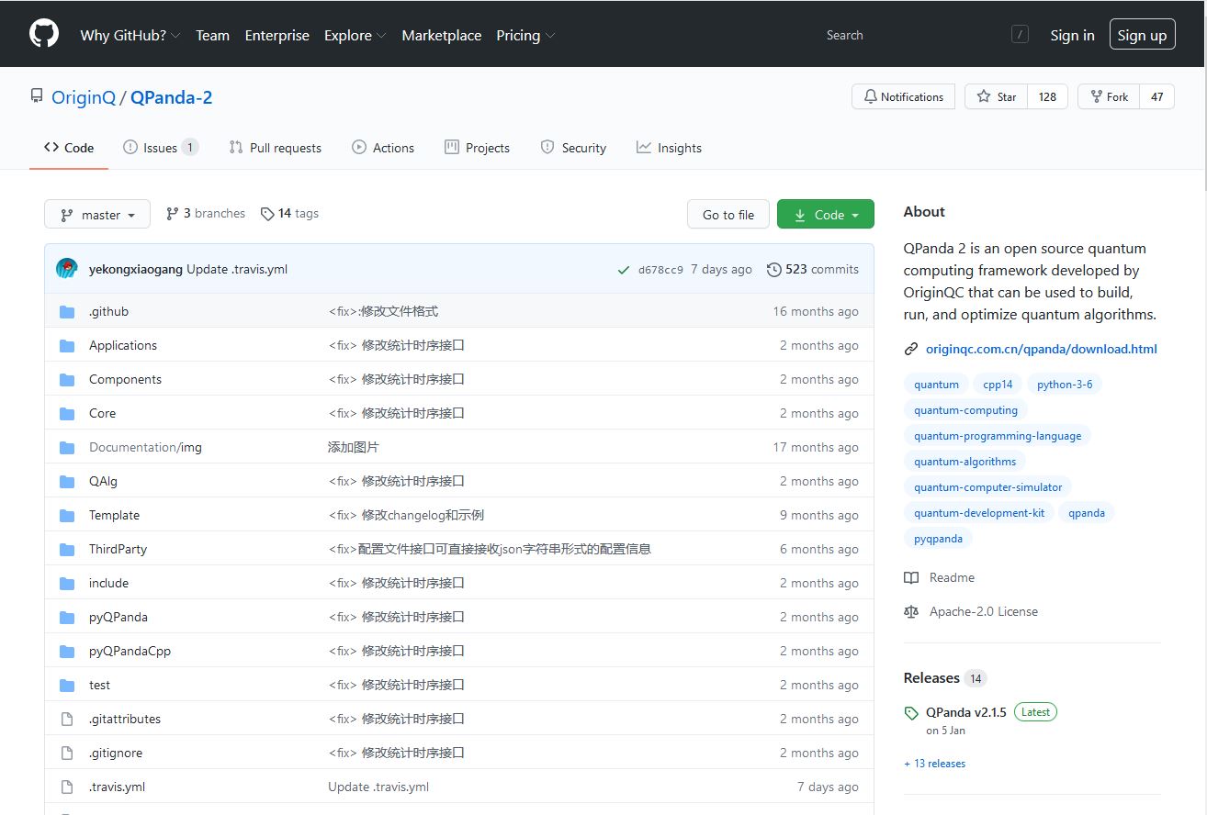Click the .gitattributes file icon
Image resolution: width=1207 pixels, height=815 pixels.
67,720
